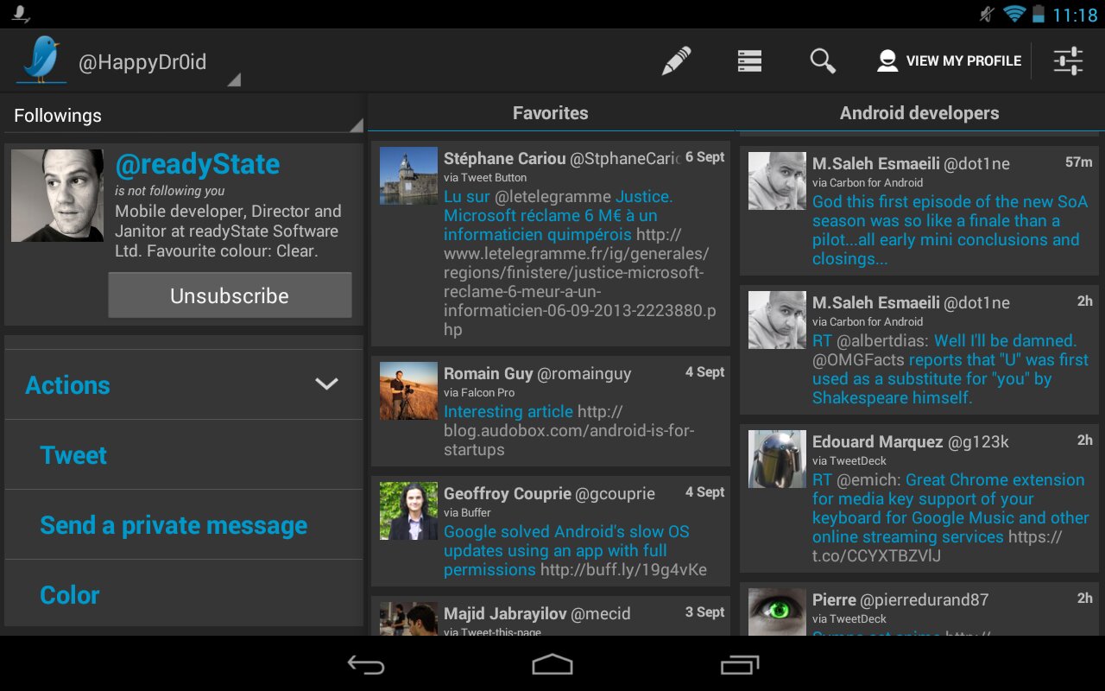Tap Stéphane Cariou's avatar
This screenshot has width=1105, height=691.
tap(408, 176)
